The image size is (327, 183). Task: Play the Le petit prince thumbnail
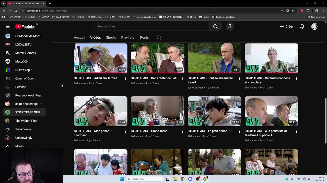[215, 111]
